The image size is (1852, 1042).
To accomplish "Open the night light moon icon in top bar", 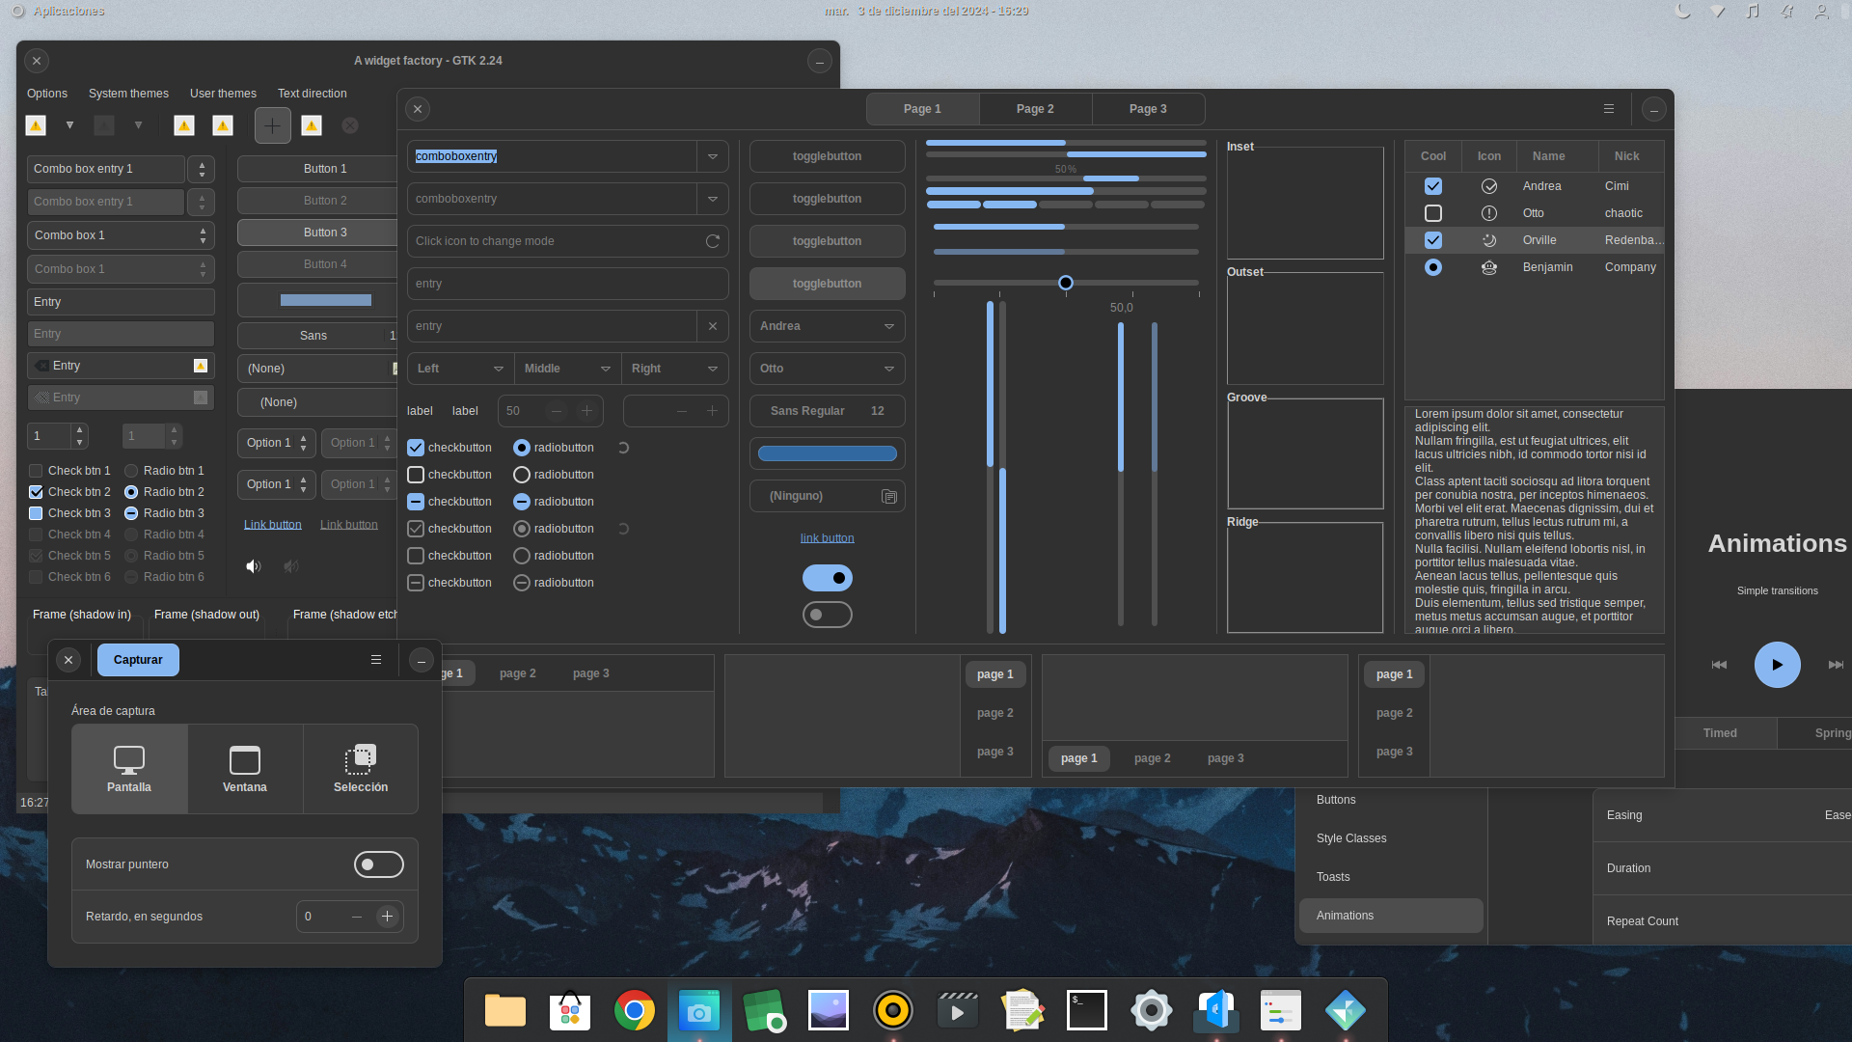I will click(1683, 12).
